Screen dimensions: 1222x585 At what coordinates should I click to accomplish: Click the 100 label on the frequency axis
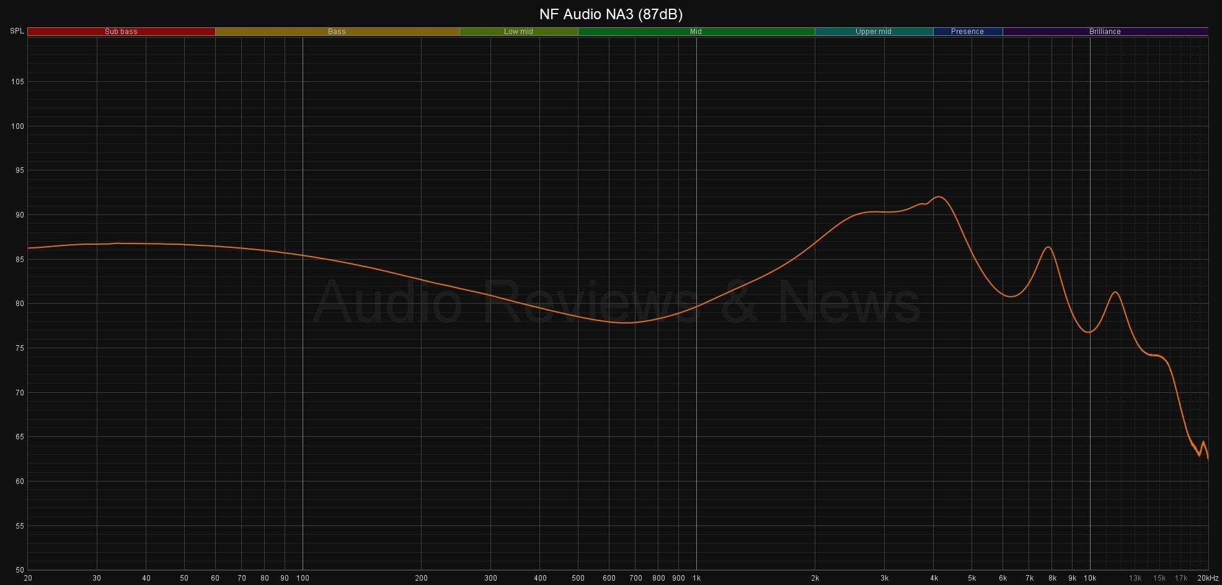tap(303, 578)
